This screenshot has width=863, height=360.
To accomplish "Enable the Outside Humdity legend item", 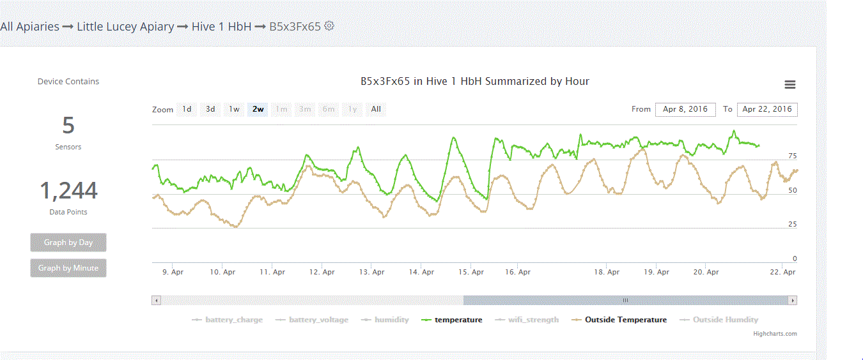I will (719, 320).
